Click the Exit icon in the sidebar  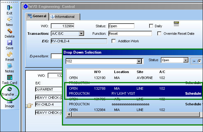[10, 8]
